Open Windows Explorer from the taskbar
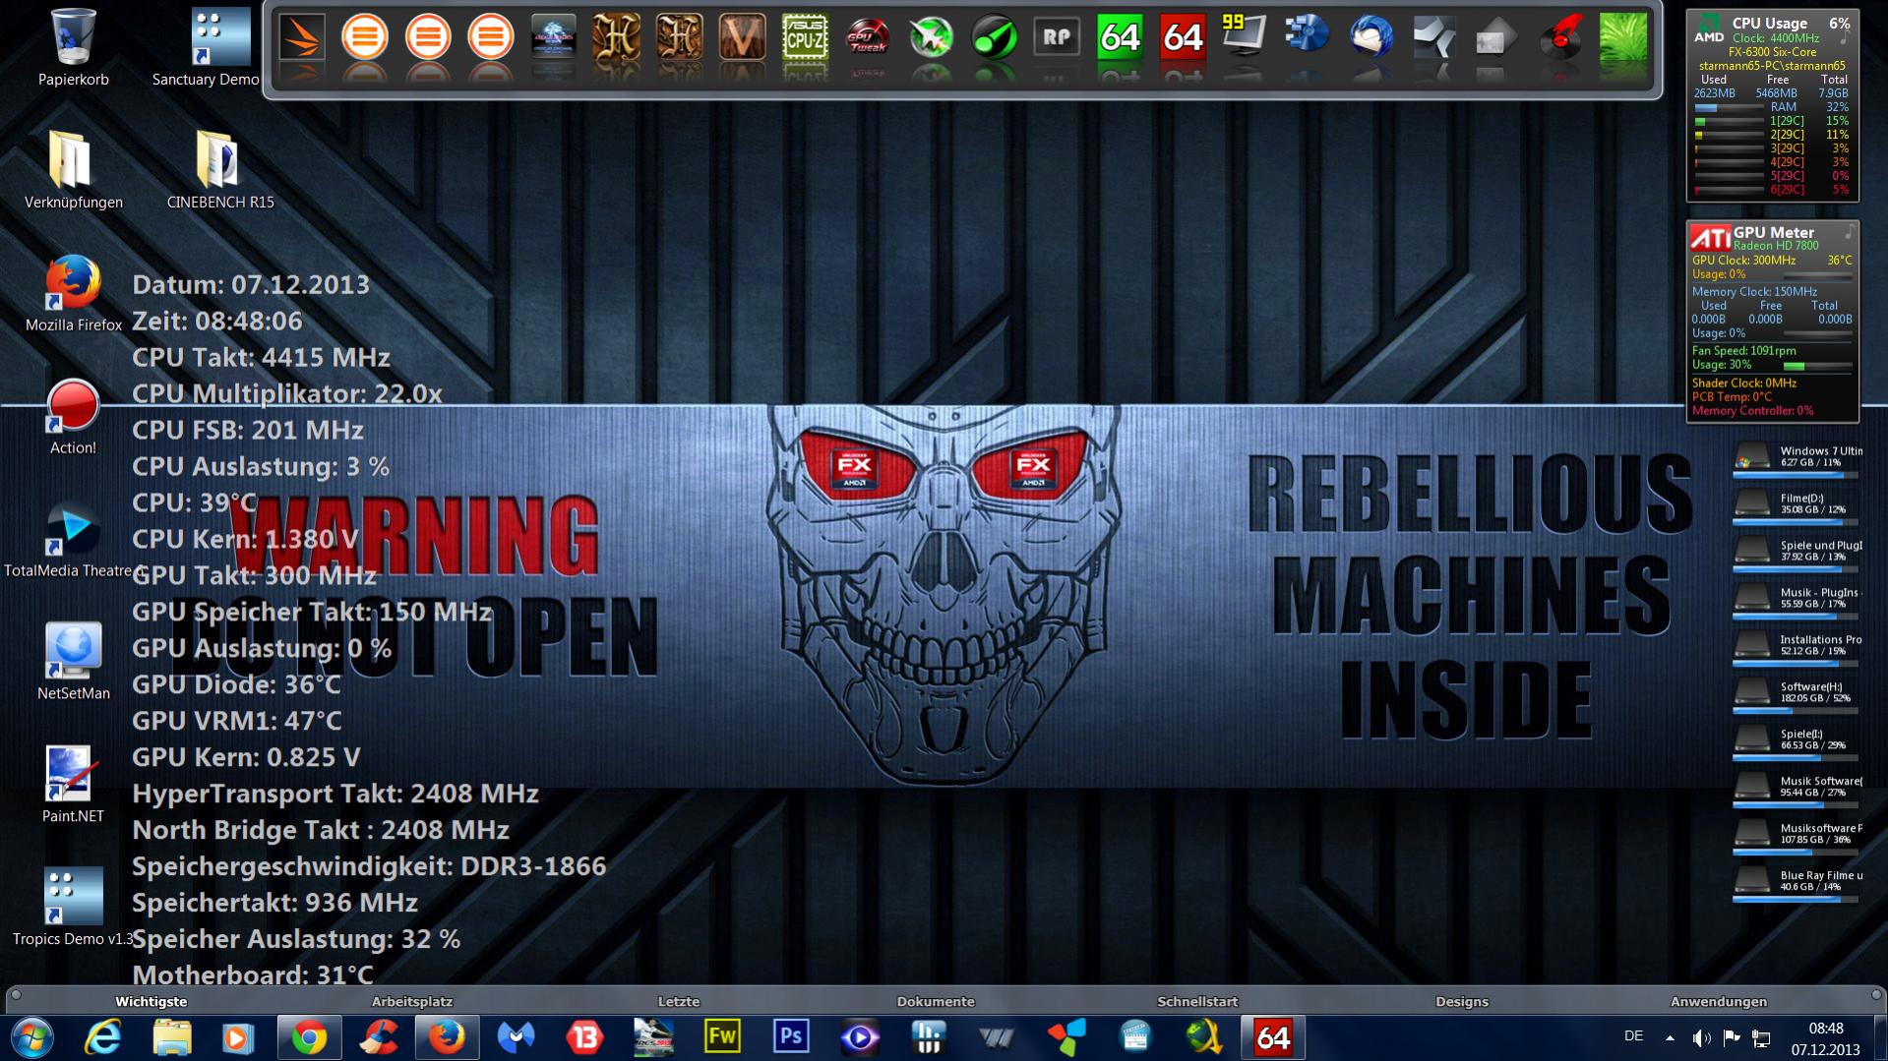The image size is (1888, 1061). pos(171,1037)
